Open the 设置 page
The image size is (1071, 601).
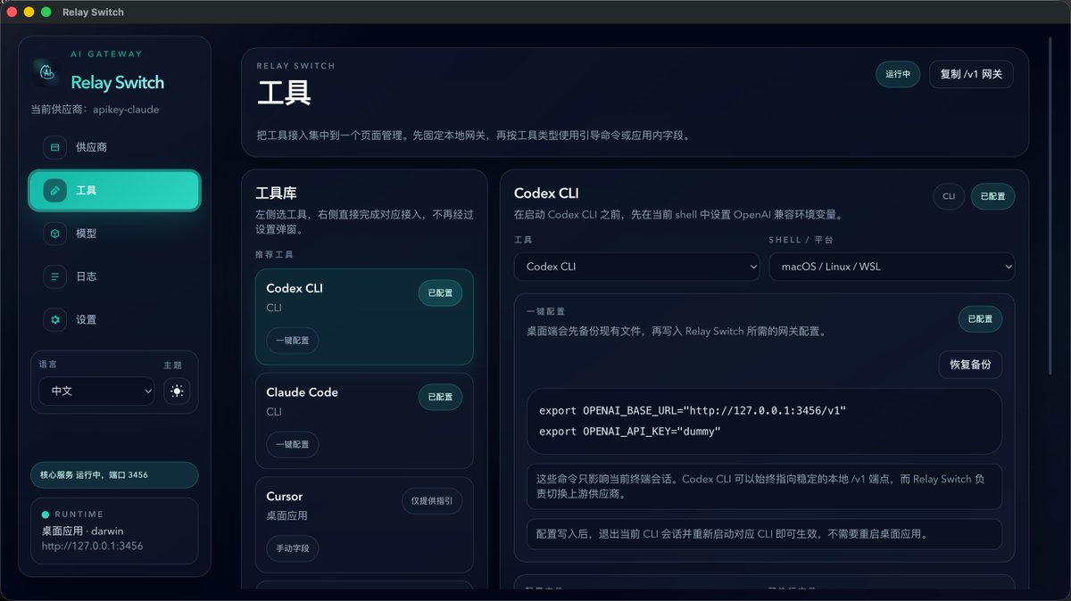tap(114, 319)
